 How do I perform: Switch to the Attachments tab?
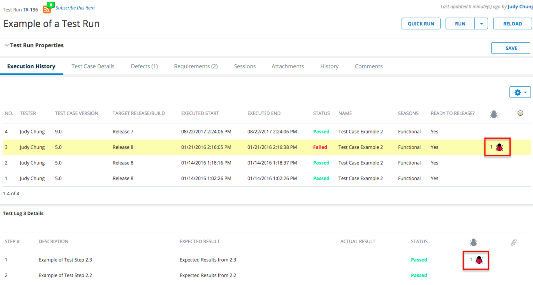[x=288, y=66]
